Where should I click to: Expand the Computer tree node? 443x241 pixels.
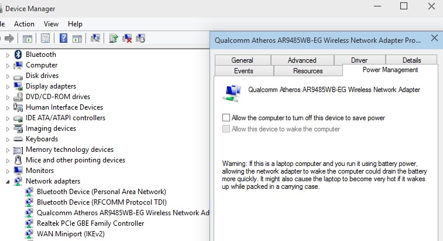point(8,66)
